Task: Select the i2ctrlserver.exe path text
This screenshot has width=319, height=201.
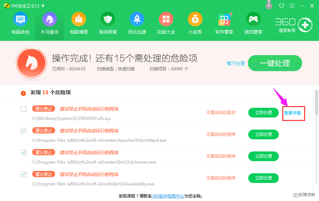Action: 94,162
